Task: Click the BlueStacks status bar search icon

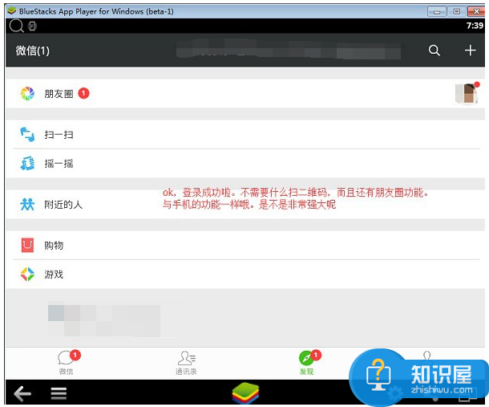Action: [16, 26]
